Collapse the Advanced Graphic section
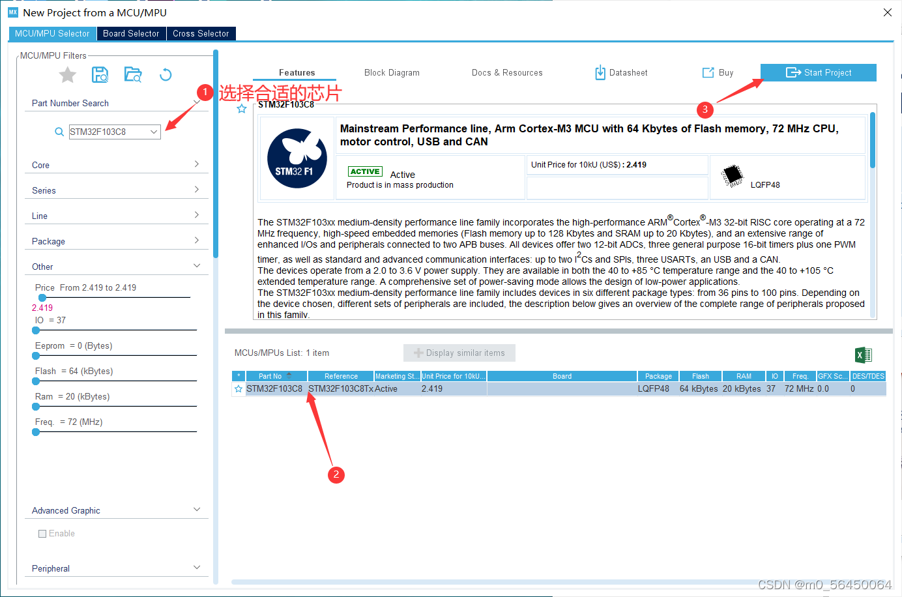The image size is (902, 597). click(197, 510)
